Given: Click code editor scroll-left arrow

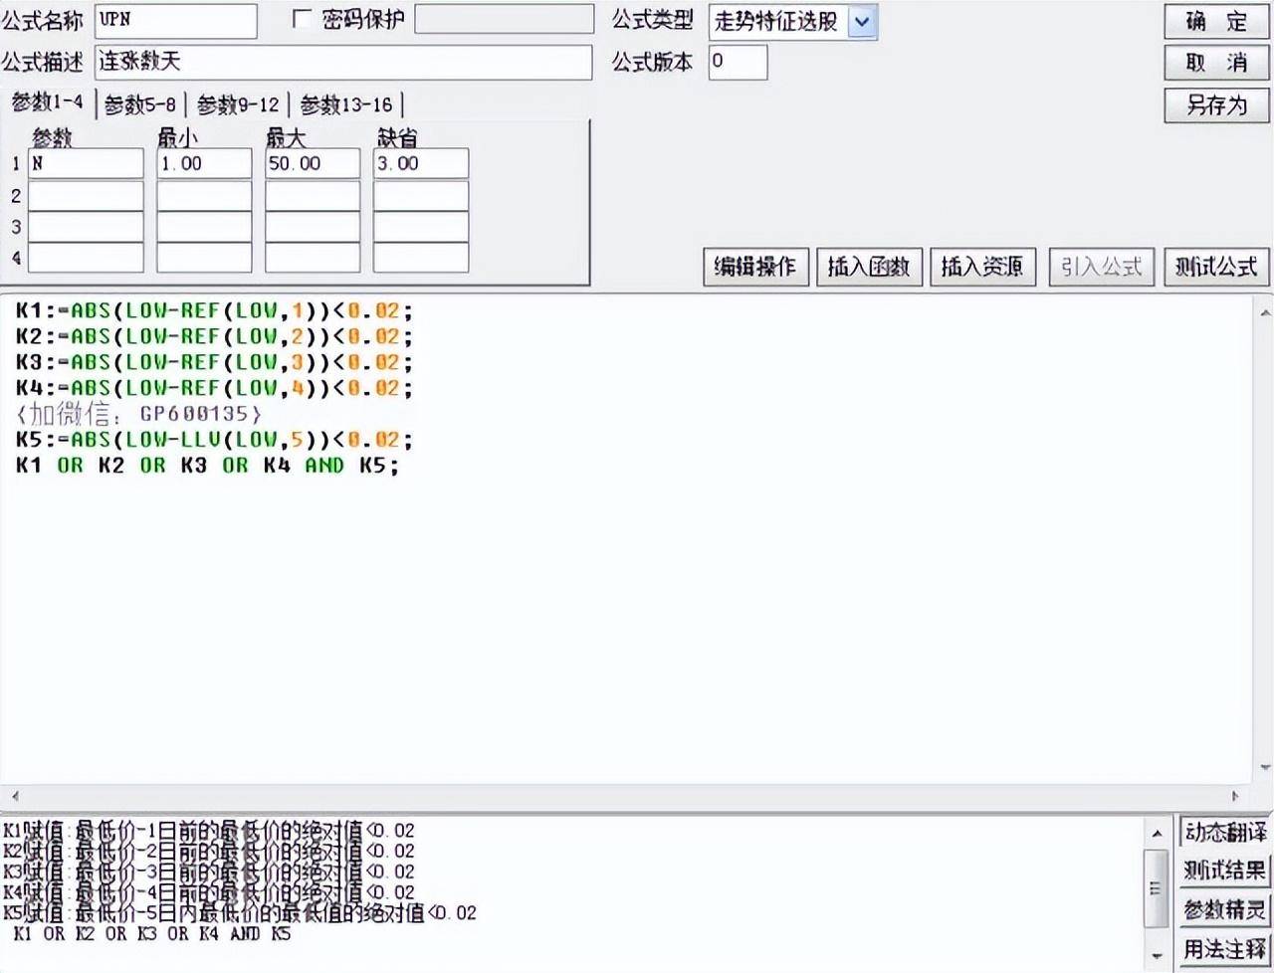Looking at the screenshot, I should 14,796.
